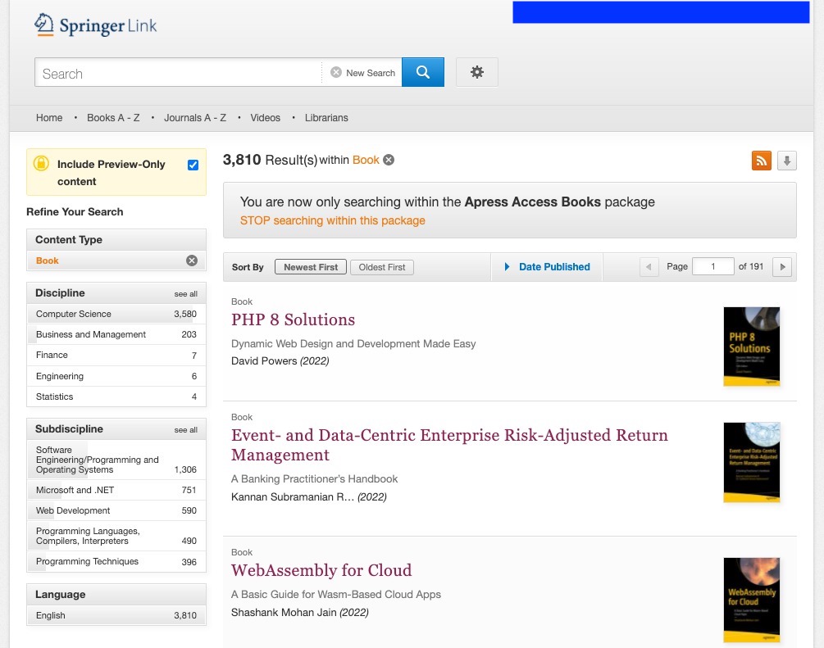The image size is (824, 648).
Task: See all Subdiscipline options
Action: [186, 429]
